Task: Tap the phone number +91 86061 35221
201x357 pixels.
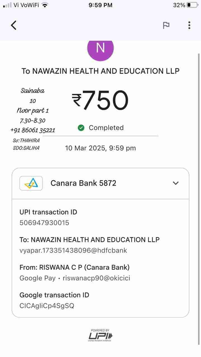Action: click(x=33, y=130)
